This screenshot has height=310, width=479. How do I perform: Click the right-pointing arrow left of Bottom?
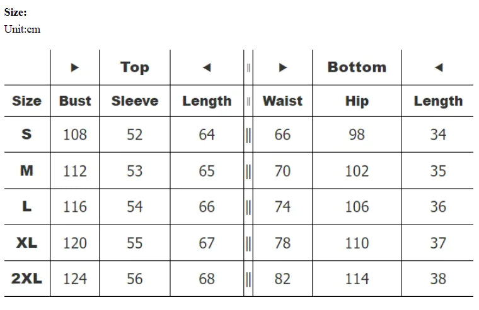tap(283, 68)
